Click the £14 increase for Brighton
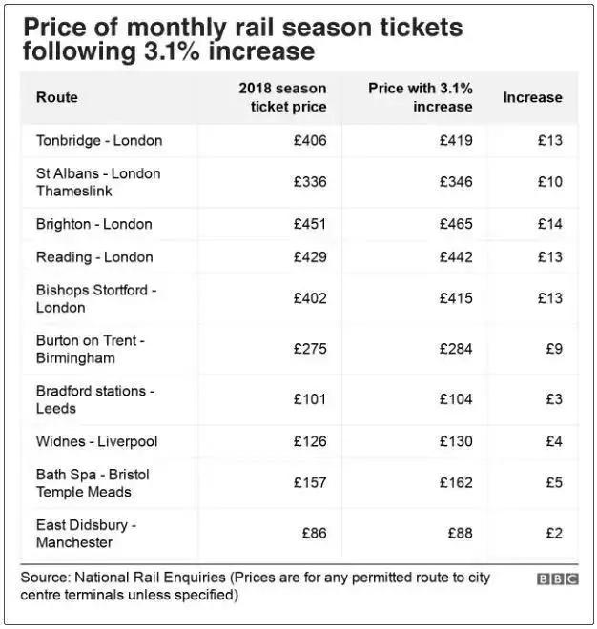 pos(550,224)
